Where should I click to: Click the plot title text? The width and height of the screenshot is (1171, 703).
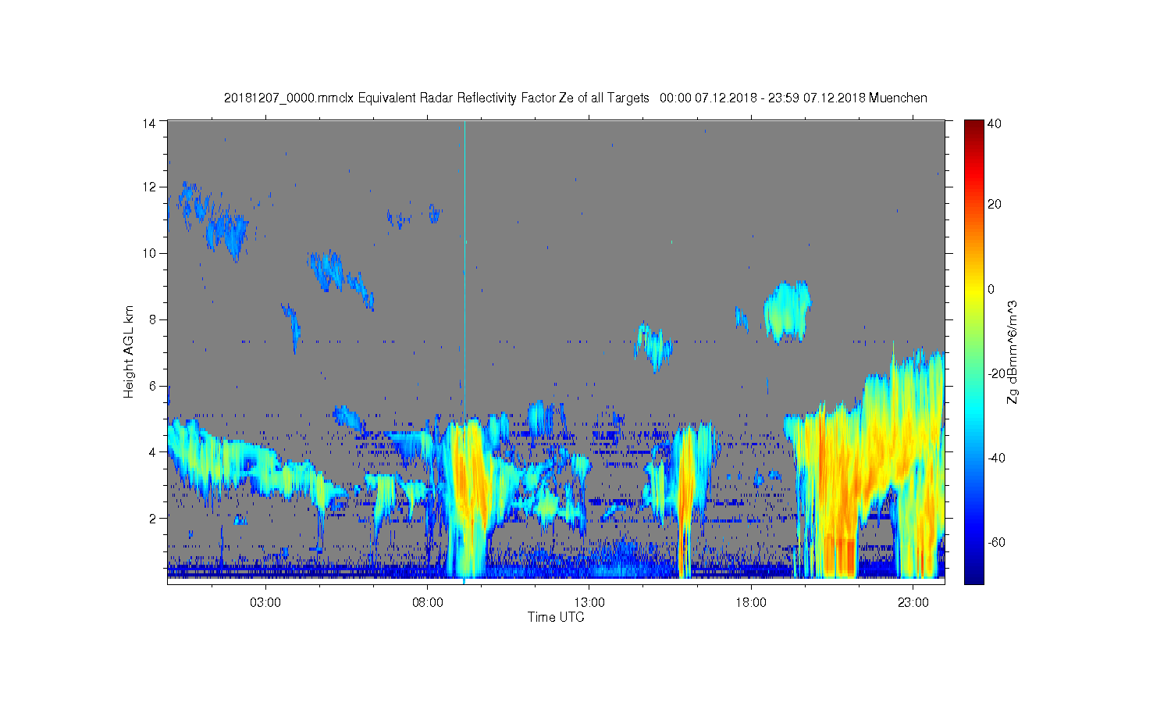(x=575, y=98)
